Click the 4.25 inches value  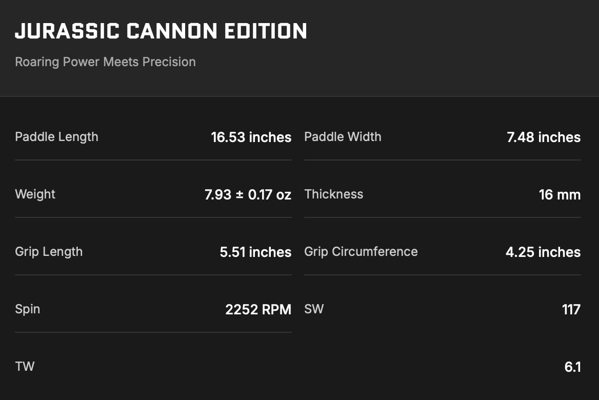pyautogui.click(x=543, y=252)
